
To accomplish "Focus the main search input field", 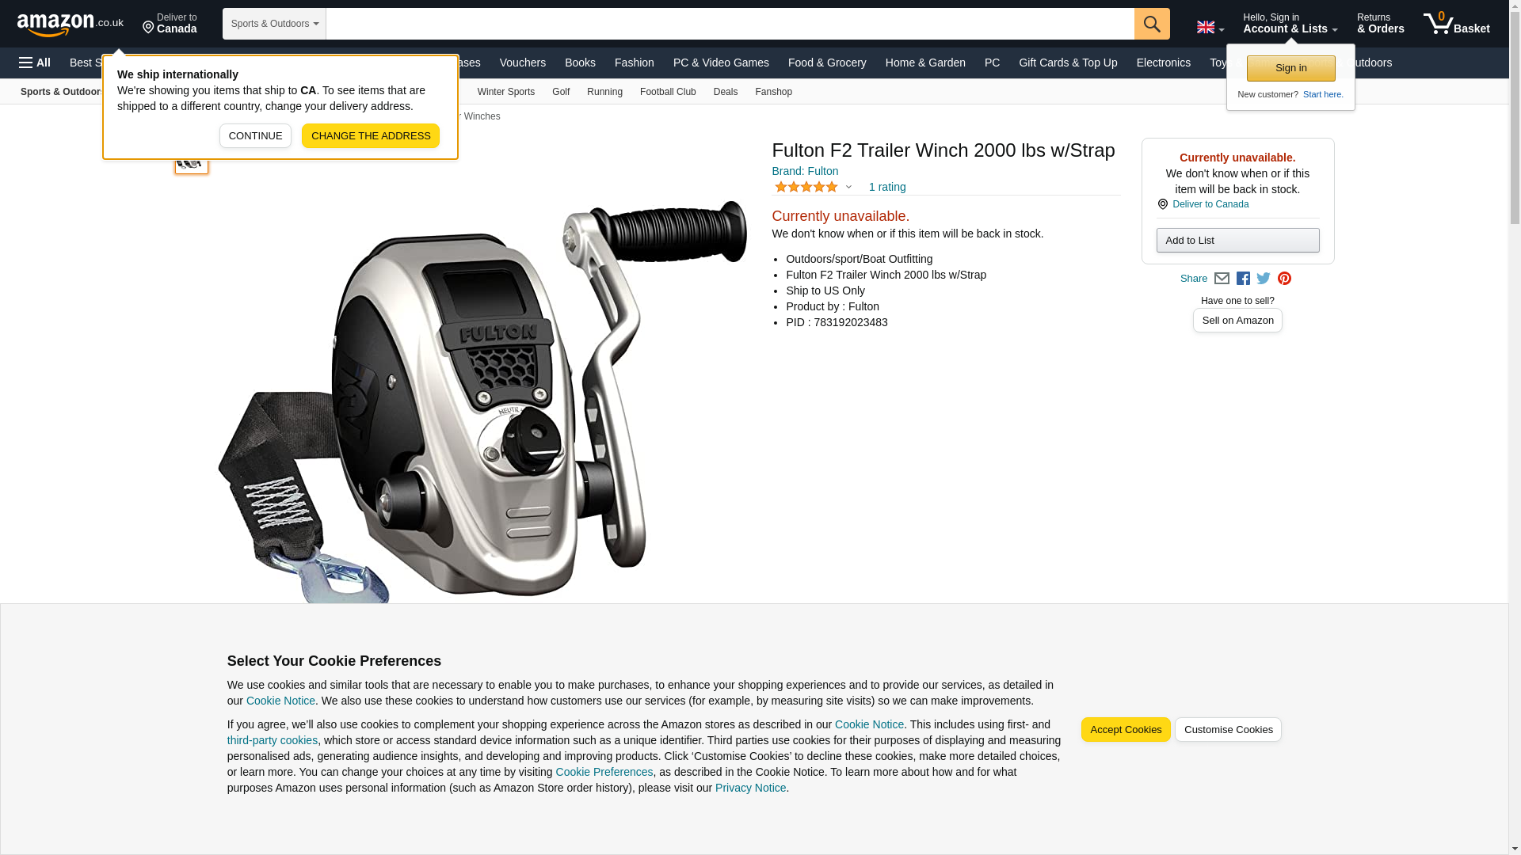I will point(730,24).
